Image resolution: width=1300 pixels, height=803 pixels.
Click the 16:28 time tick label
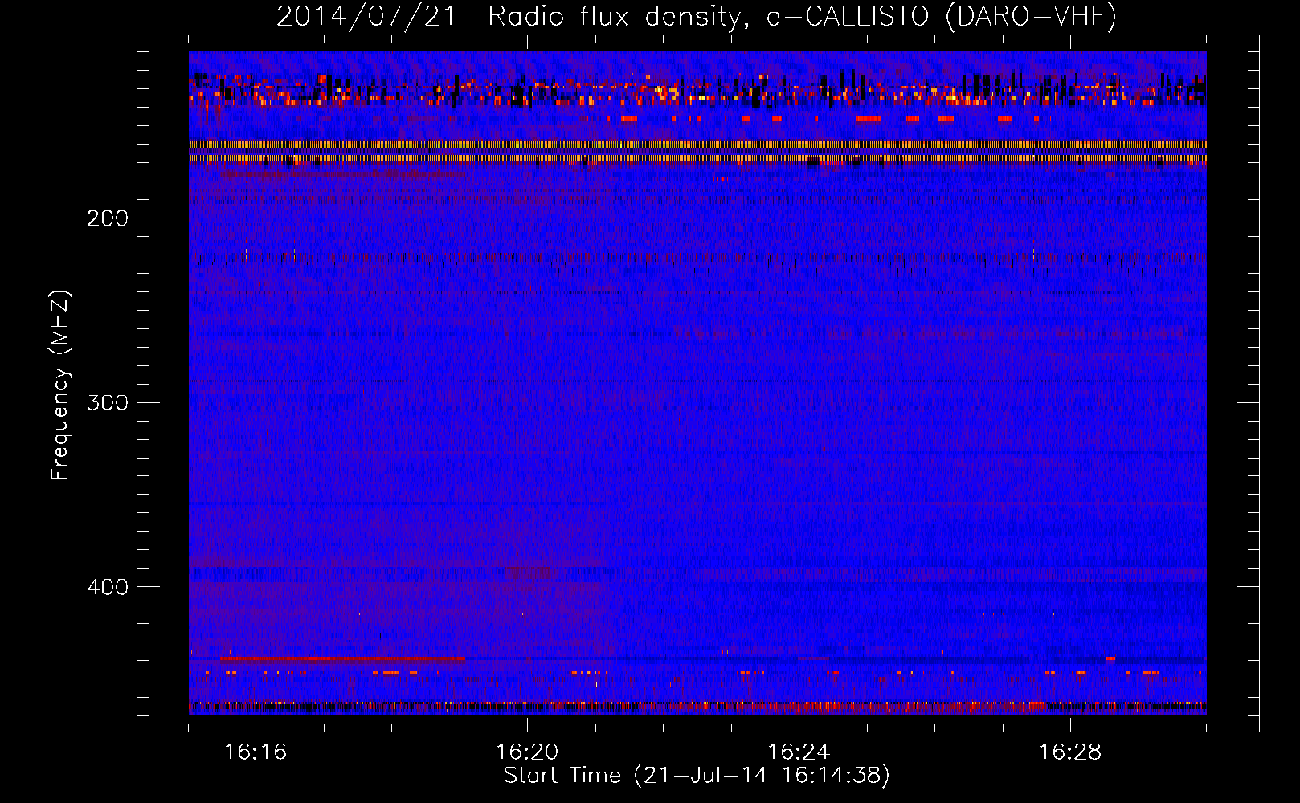tap(1070, 752)
